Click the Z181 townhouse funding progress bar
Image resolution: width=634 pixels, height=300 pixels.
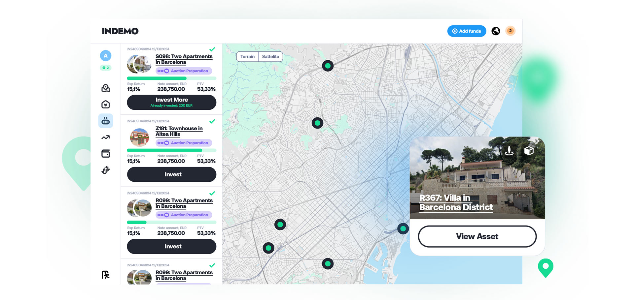tap(171, 150)
